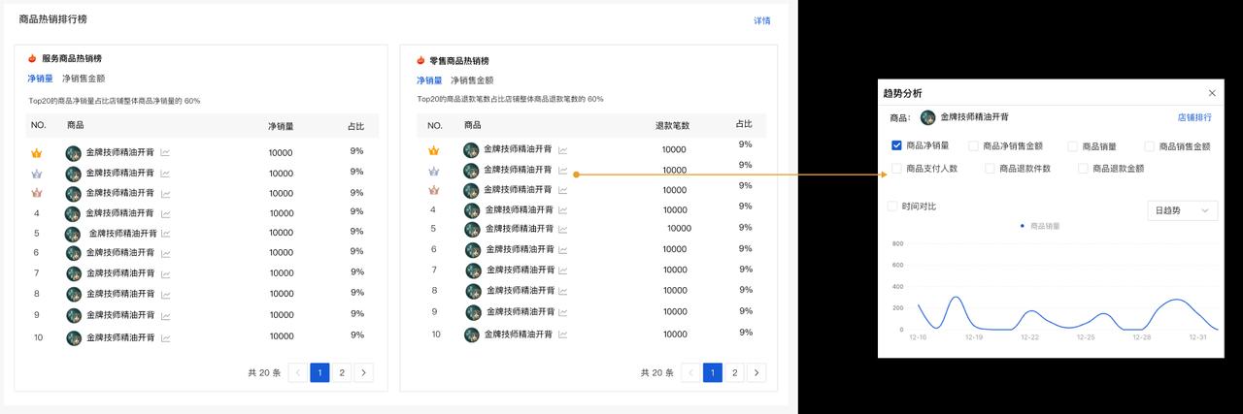
Task: Open trend icon for bronze-crown row in 服务商品热销榜
Action: click(x=165, y=193)
